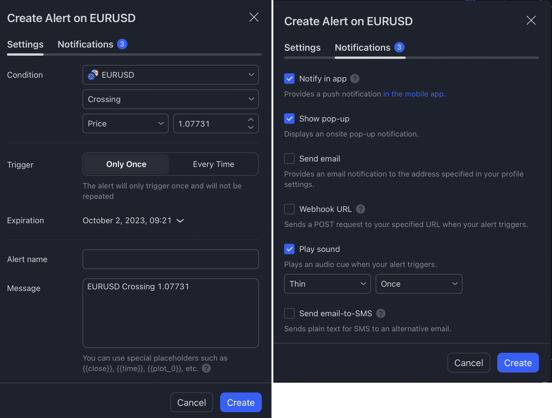This screenshot has height=418, width=552.
Task: Click the EURUSD flag icon in Condition
Action: pyautogui.click(x=93, y=75)
